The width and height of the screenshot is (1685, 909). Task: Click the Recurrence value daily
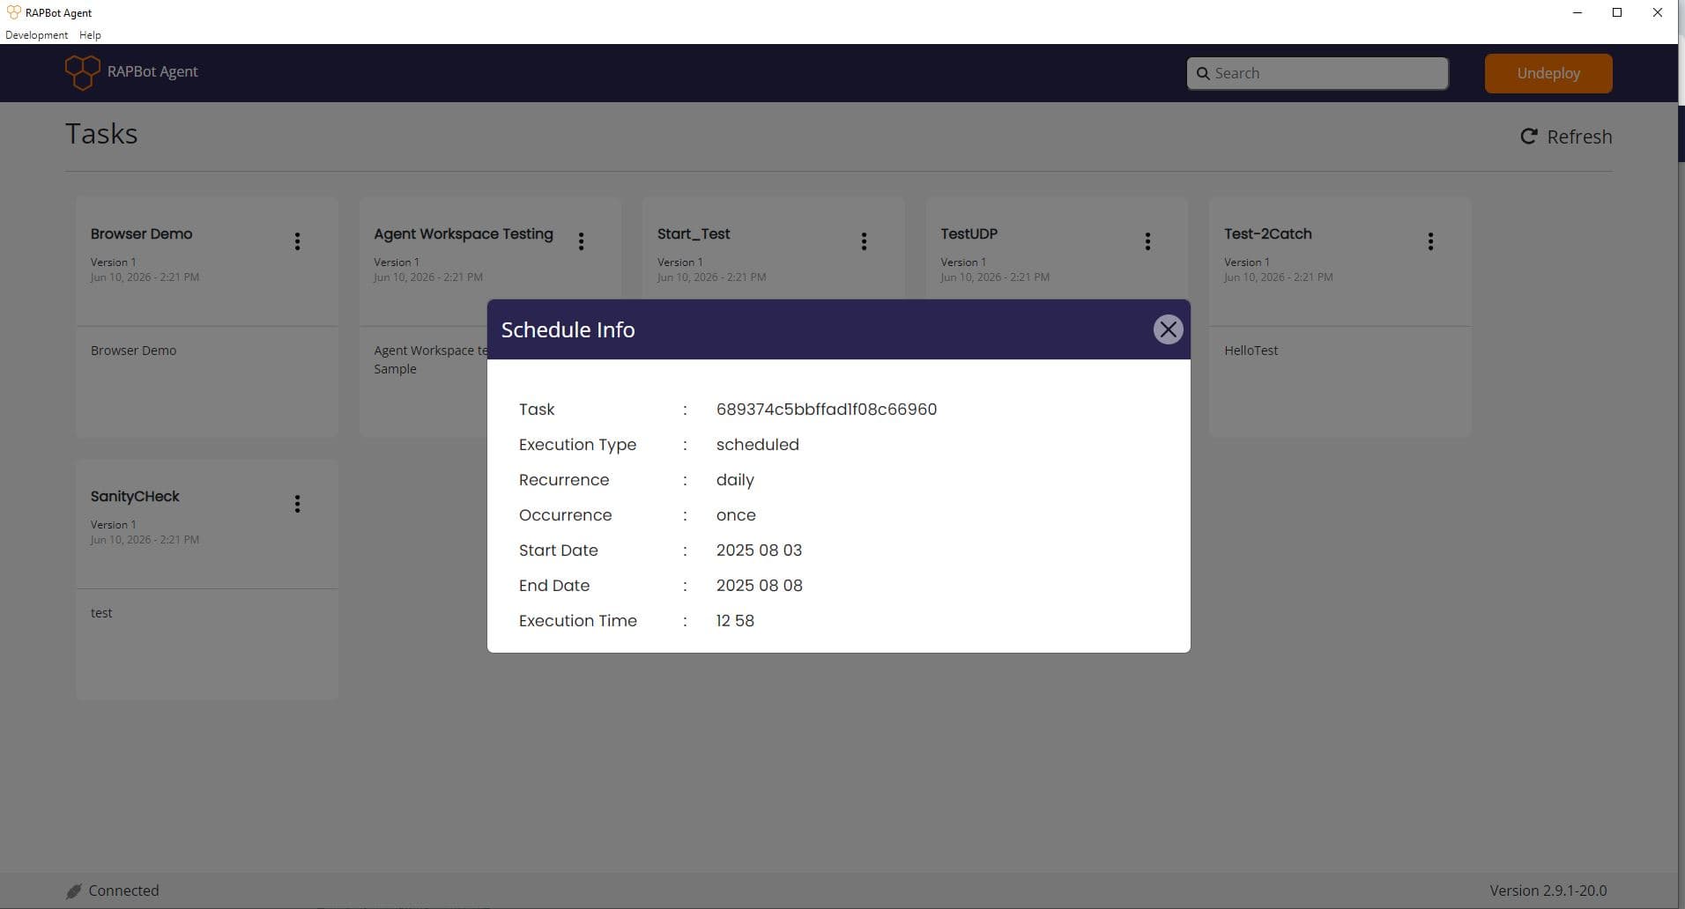[x=735, y=480]
